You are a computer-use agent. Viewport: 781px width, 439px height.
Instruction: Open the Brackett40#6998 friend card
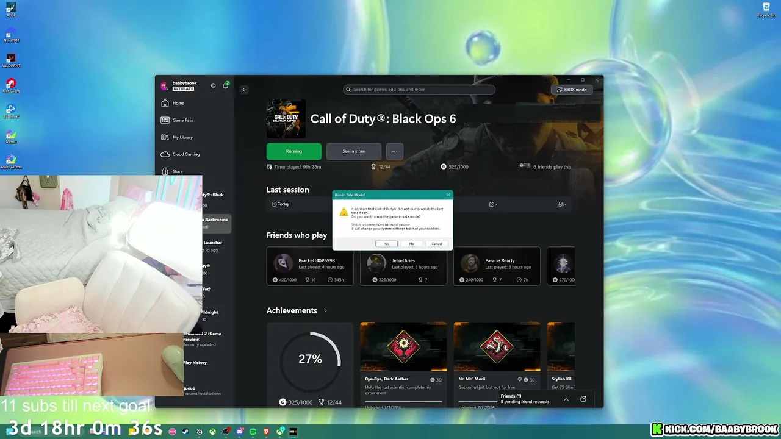tap(310, 266)
